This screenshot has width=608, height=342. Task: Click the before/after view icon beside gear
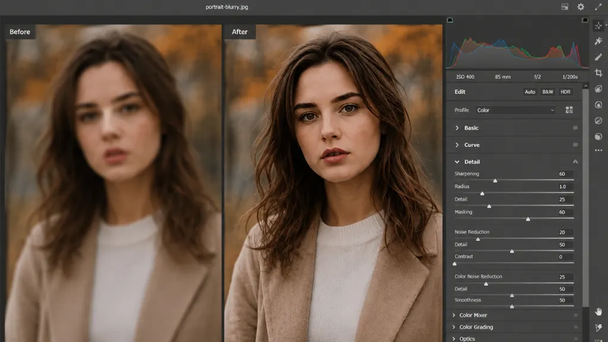(x=565, y=7)
